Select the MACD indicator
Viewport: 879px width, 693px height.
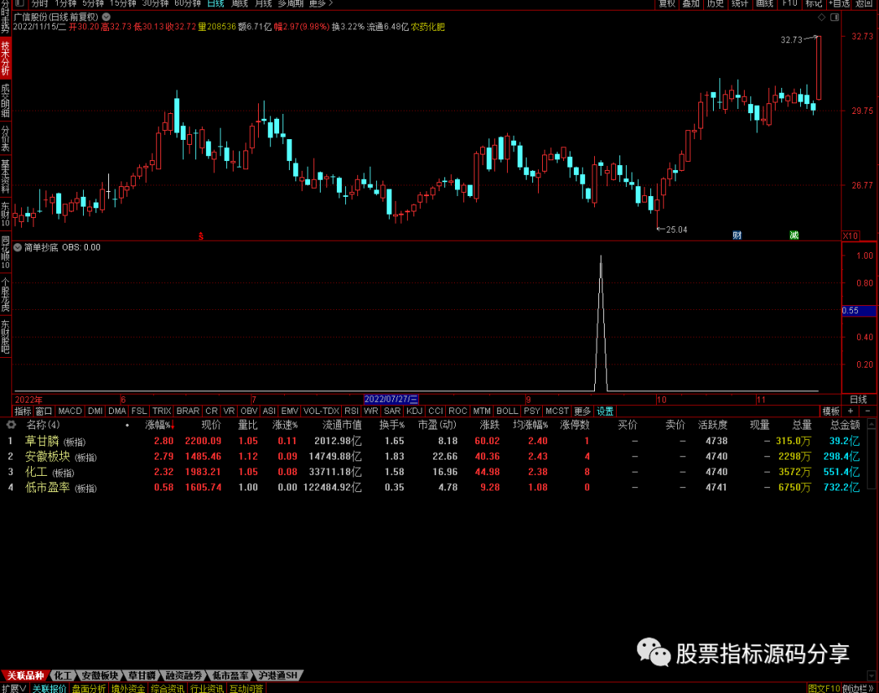(x=69, y=412)
